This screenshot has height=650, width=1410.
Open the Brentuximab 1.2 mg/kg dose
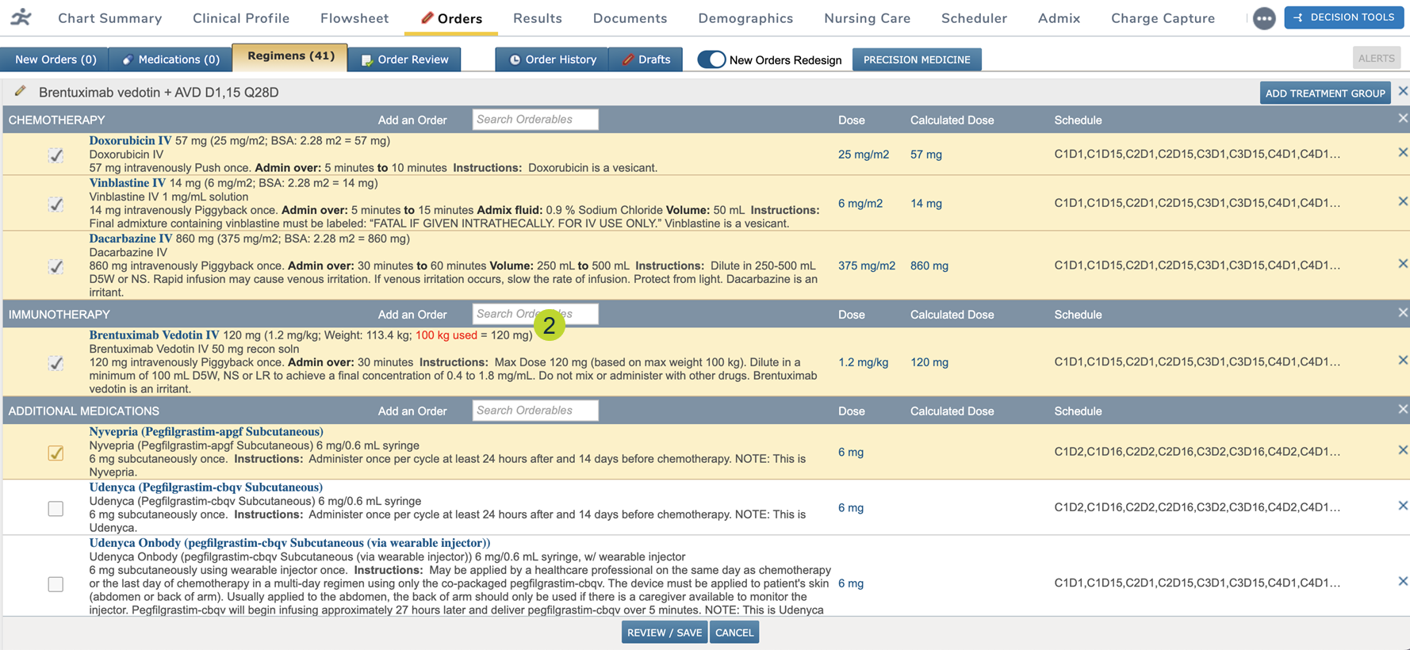[x=863, y=362]
